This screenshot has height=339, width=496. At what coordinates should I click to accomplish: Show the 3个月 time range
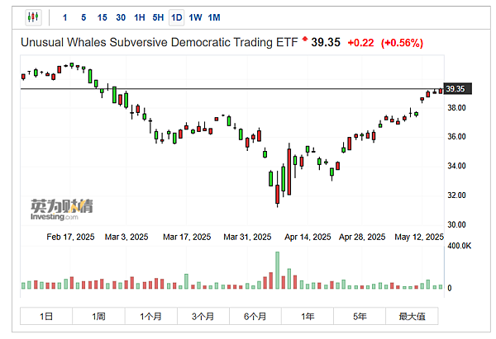pyautogui.click(x=203, y=316)
